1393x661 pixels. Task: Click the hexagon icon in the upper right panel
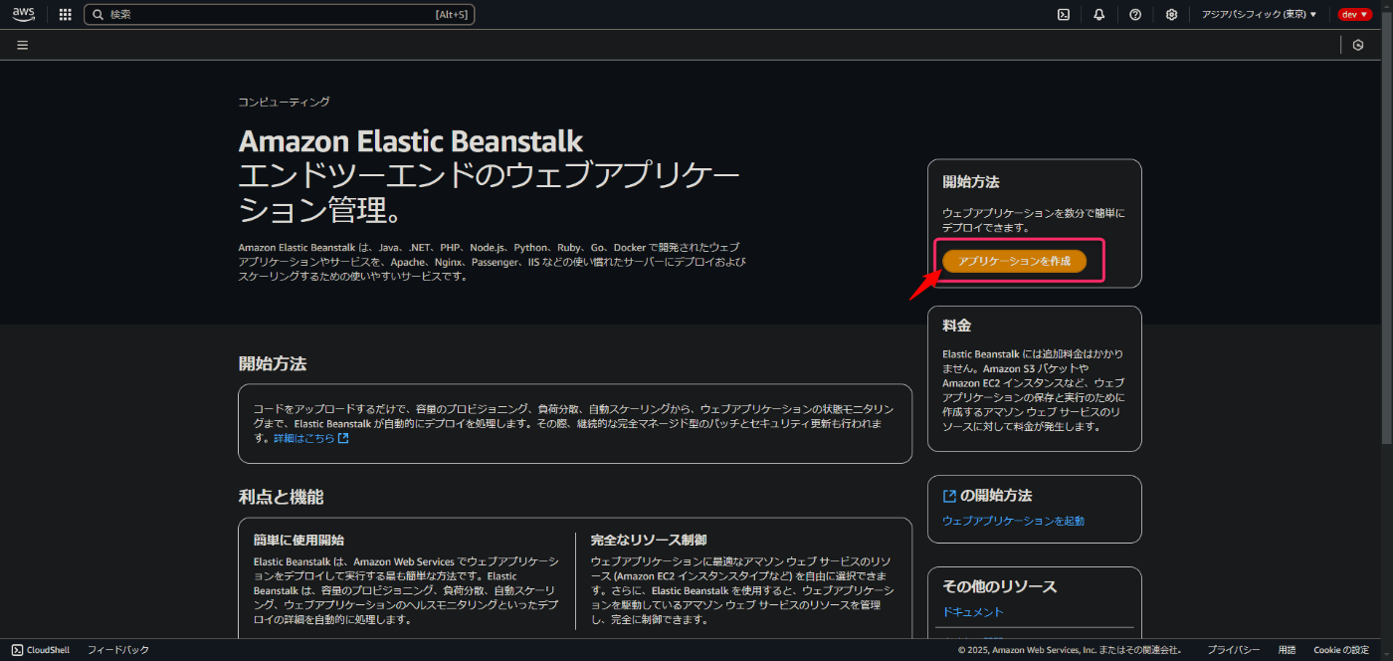coord(1358,45)
